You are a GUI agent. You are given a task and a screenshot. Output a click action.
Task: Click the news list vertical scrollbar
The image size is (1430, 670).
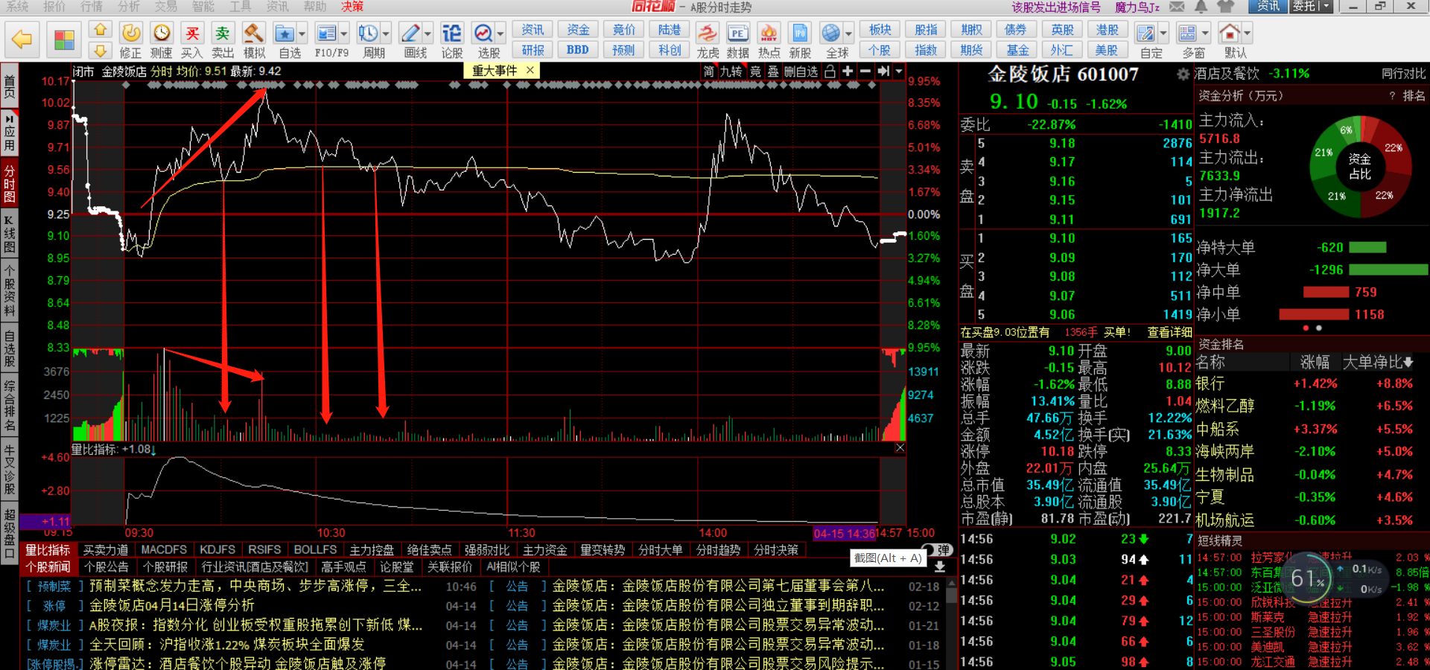point(951,625)
